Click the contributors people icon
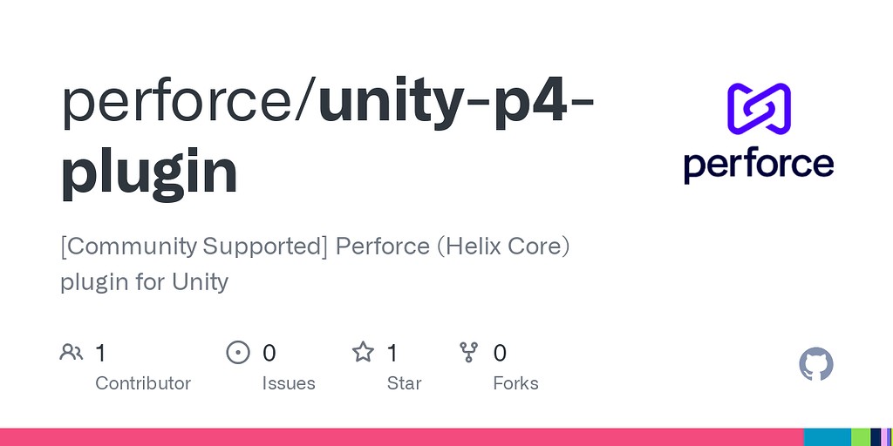Image resolution: width=893 pixels, height=446 pixels. coord(72,353)
